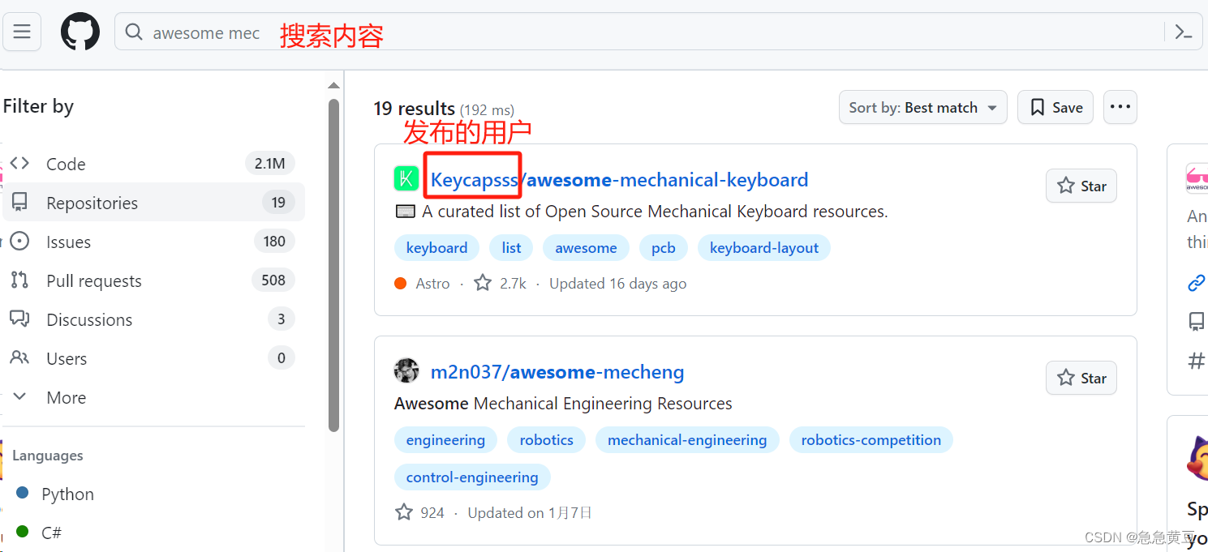Save this search
1208x552 pixels.
pos(1055,107)
